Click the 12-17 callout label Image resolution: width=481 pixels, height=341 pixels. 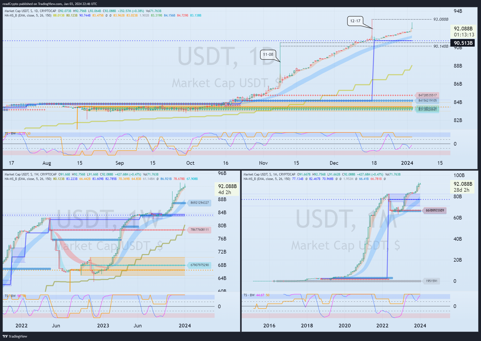click(x=355, y=21)
